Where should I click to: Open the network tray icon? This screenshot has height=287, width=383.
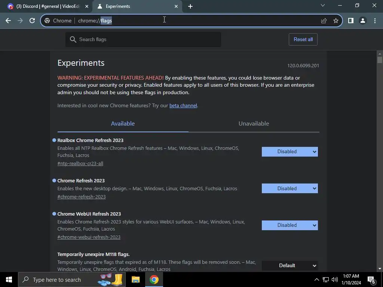click(x=326, y=280)
